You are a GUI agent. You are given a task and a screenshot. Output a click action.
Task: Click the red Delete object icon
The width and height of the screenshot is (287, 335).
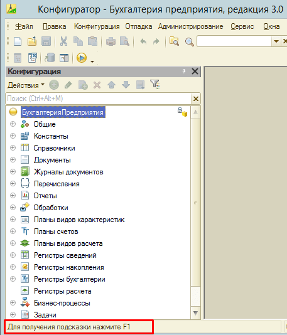97,85
